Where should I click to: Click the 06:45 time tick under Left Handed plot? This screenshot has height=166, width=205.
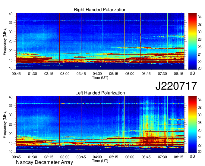(x=146, y=157)
